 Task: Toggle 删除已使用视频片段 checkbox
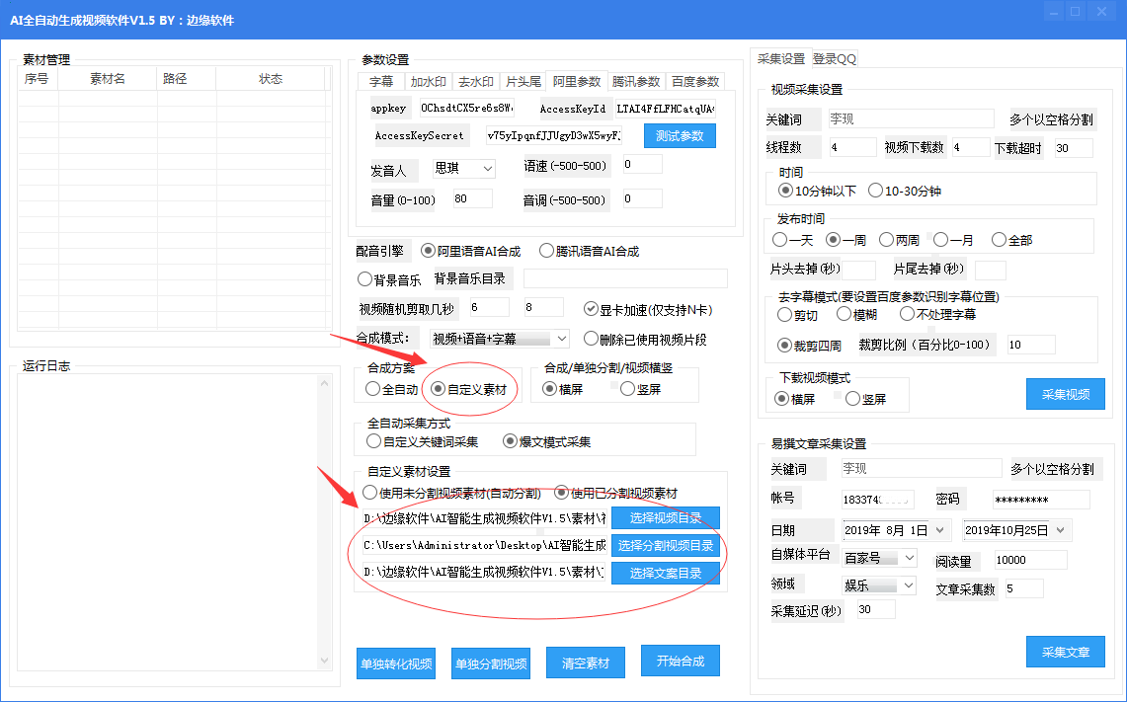(645, 339)
